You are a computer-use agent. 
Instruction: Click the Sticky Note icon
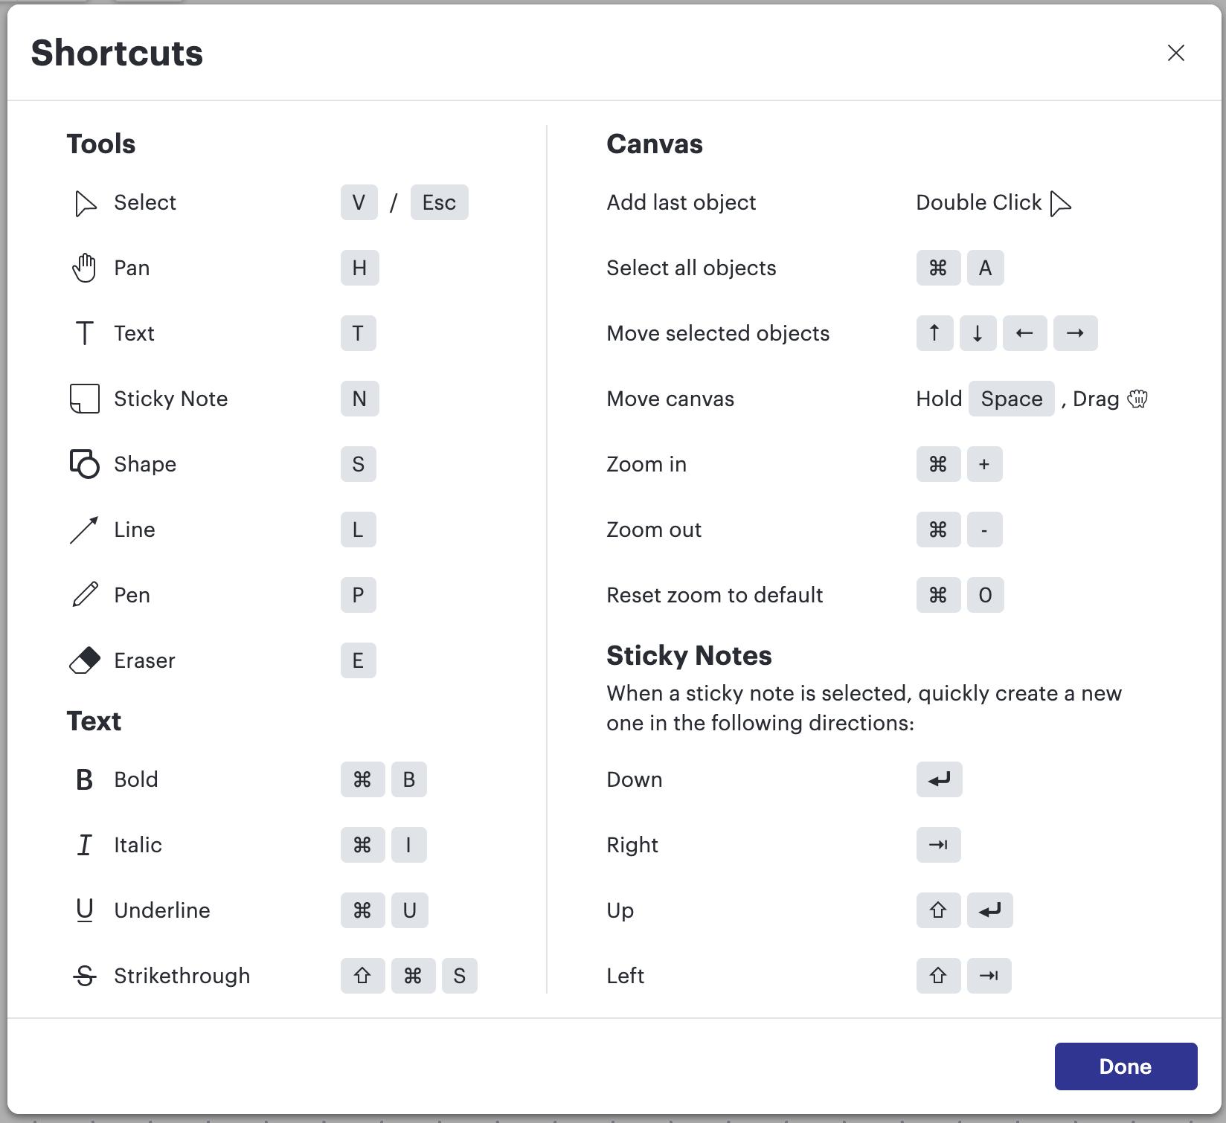pos(84,399)
